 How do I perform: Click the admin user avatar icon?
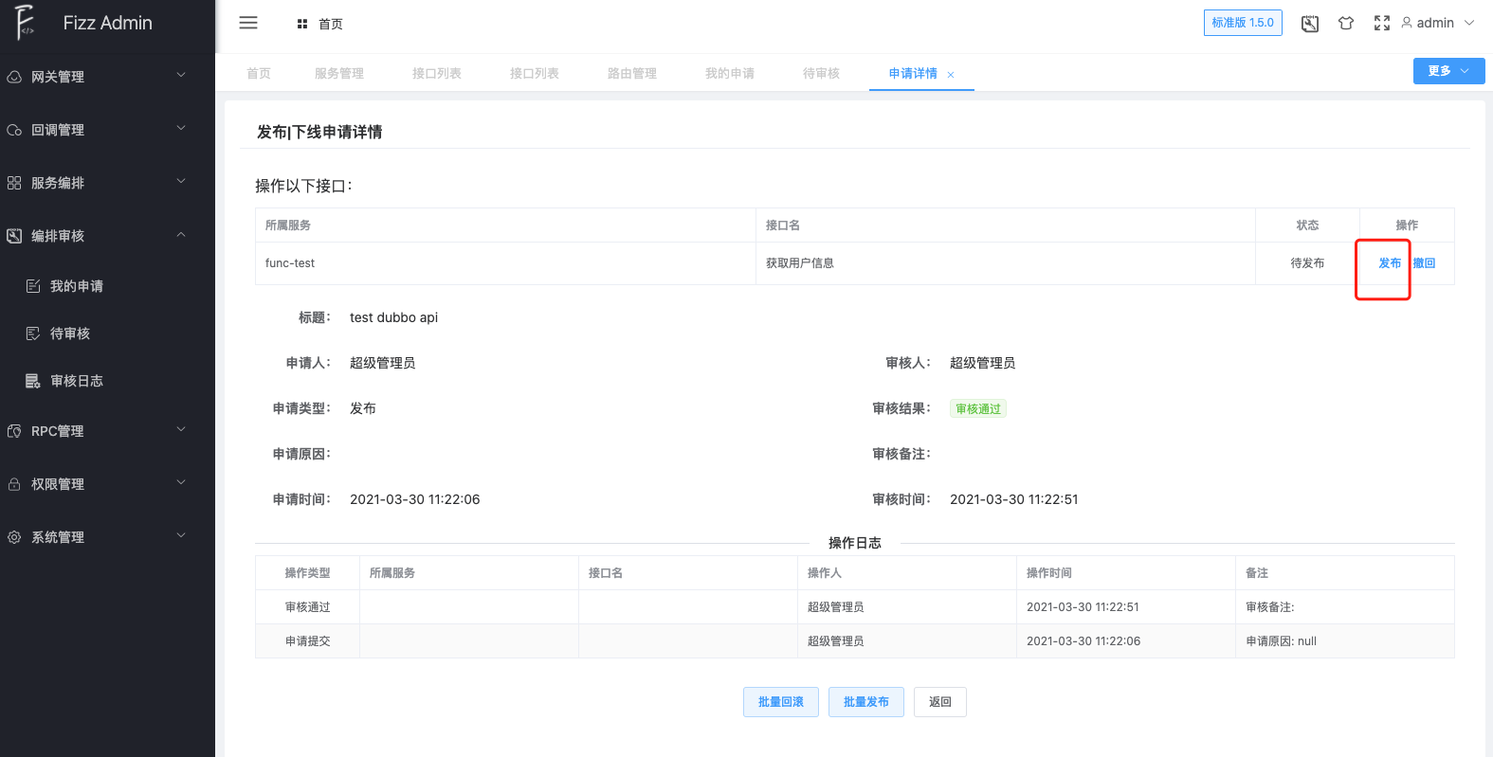click(1407, 23)
